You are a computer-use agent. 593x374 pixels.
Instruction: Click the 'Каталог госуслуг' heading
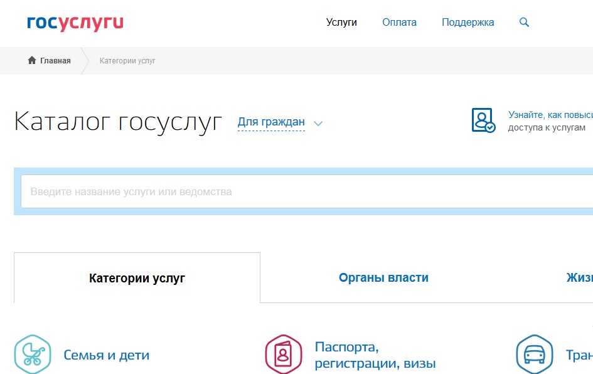(x=117, y=122)
